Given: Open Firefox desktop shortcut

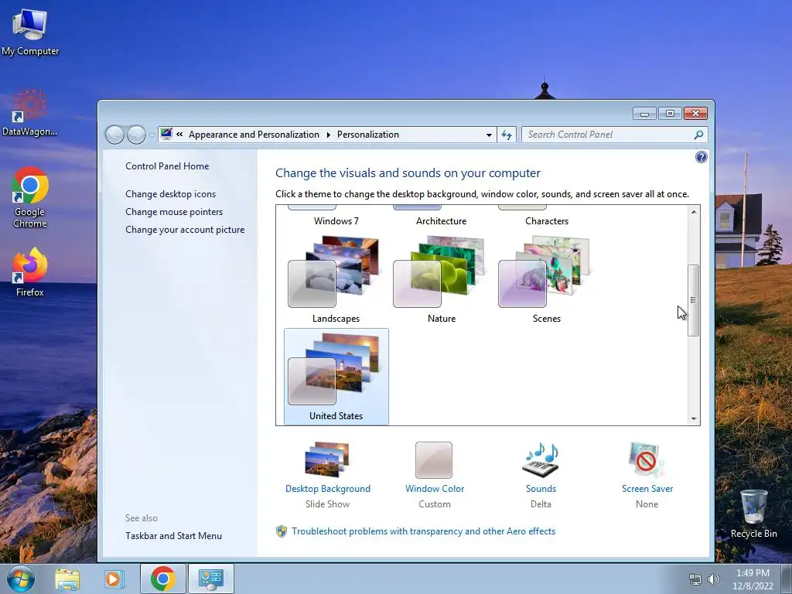Looking at the screenshot, I should point(30,271).
